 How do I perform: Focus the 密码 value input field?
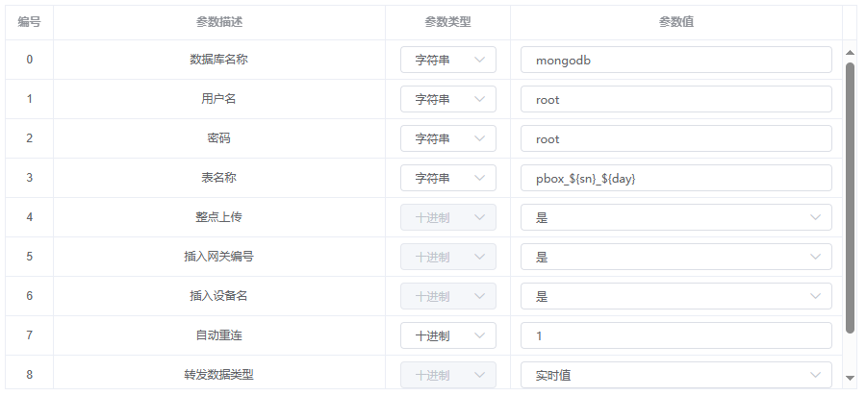676,138
